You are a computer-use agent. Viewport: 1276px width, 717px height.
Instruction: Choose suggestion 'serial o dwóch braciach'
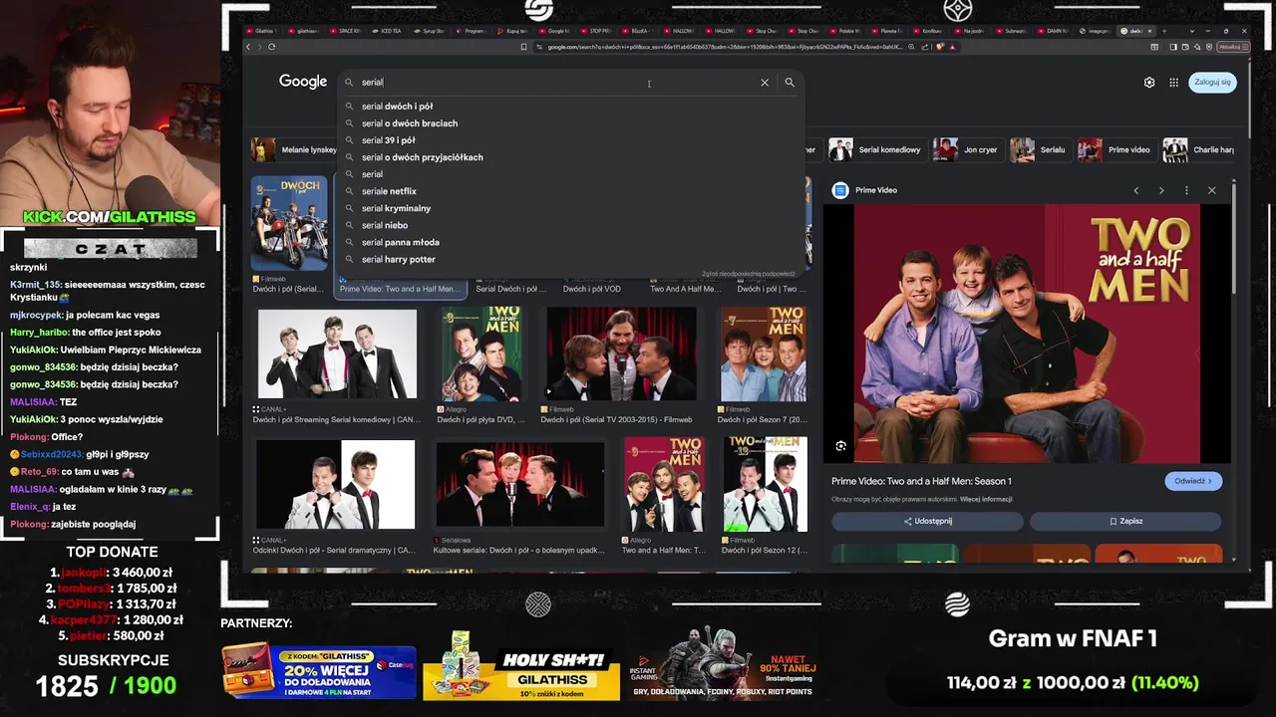pos(570,123)
